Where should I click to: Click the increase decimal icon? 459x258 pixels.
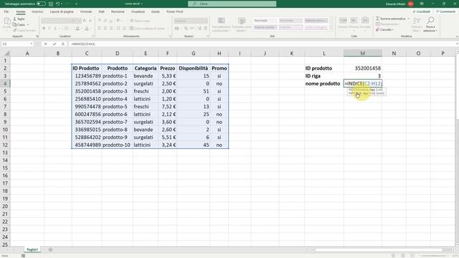199,29
